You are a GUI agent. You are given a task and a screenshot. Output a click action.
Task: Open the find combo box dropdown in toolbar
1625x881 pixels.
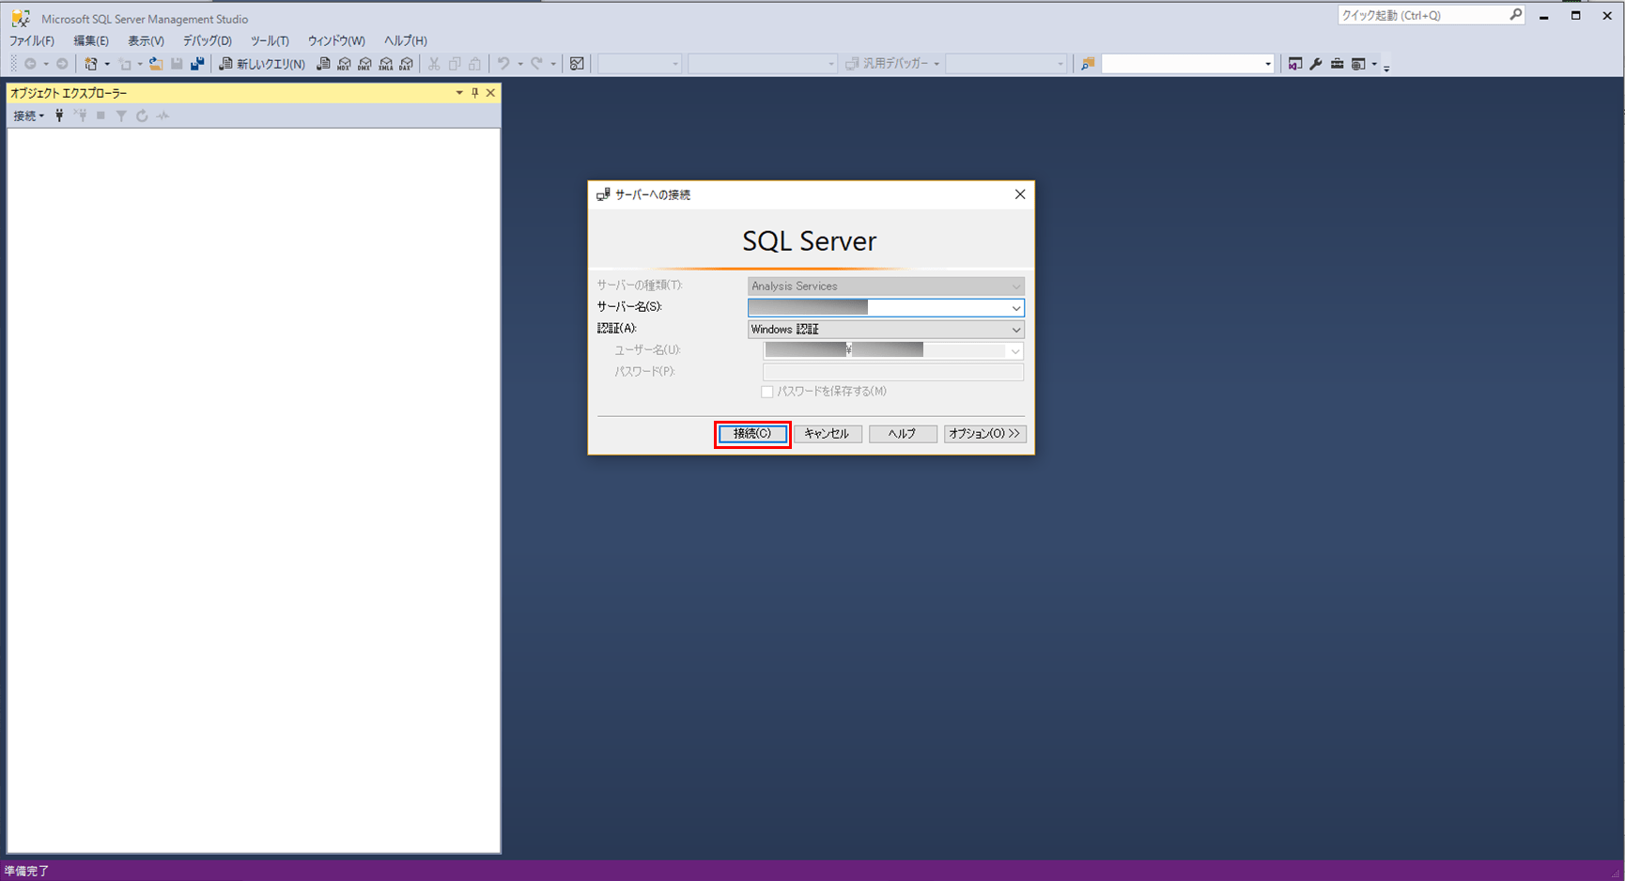click(x=1267, y=64)
